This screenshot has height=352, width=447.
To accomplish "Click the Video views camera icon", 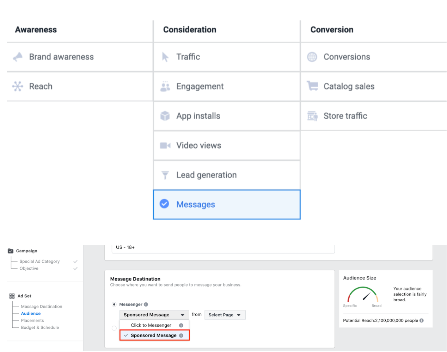I will [165, 145].
